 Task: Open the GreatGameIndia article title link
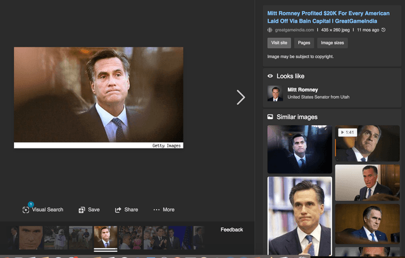pos(328,17)
